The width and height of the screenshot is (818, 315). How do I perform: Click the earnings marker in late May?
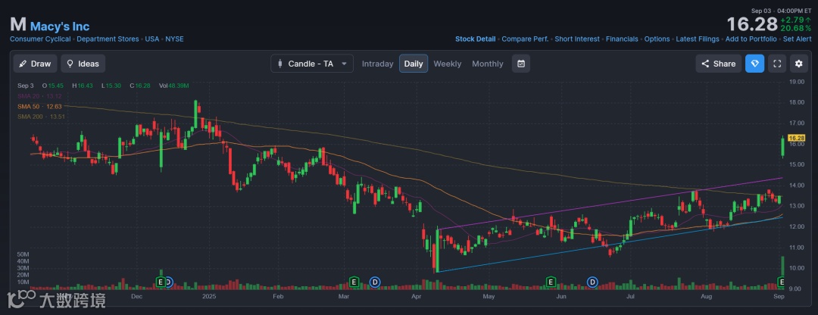tap(551, 282)
